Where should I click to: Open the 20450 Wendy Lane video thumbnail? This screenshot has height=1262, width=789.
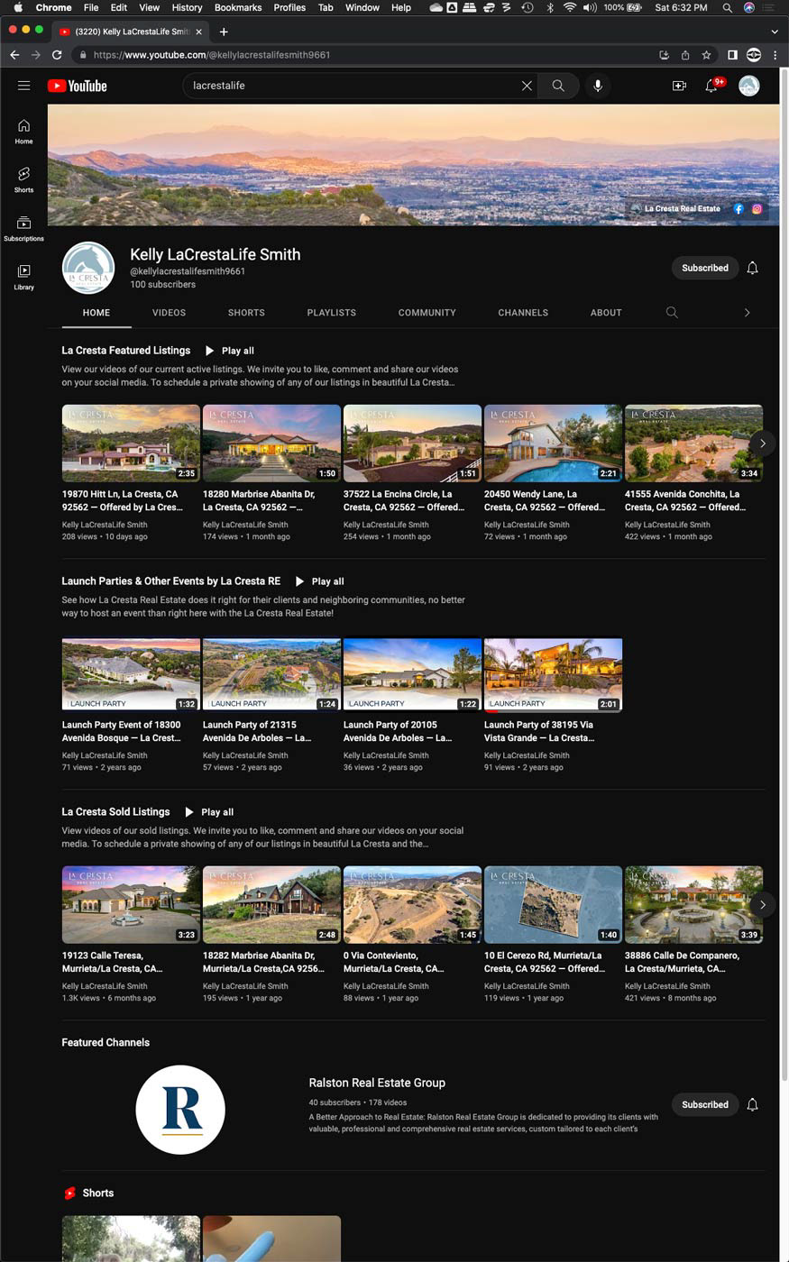553,443
